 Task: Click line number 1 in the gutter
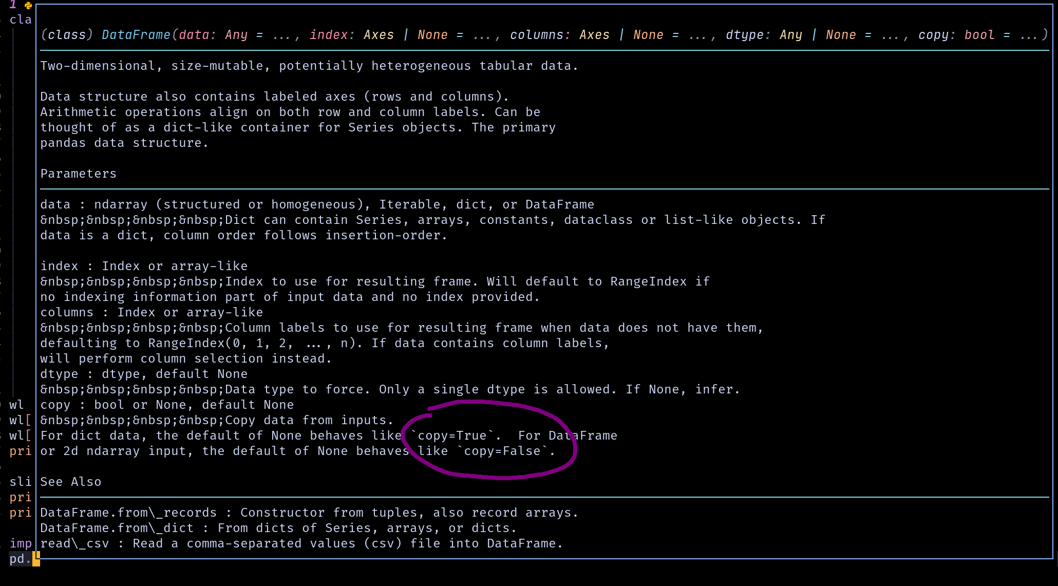[x=13, y=5]
